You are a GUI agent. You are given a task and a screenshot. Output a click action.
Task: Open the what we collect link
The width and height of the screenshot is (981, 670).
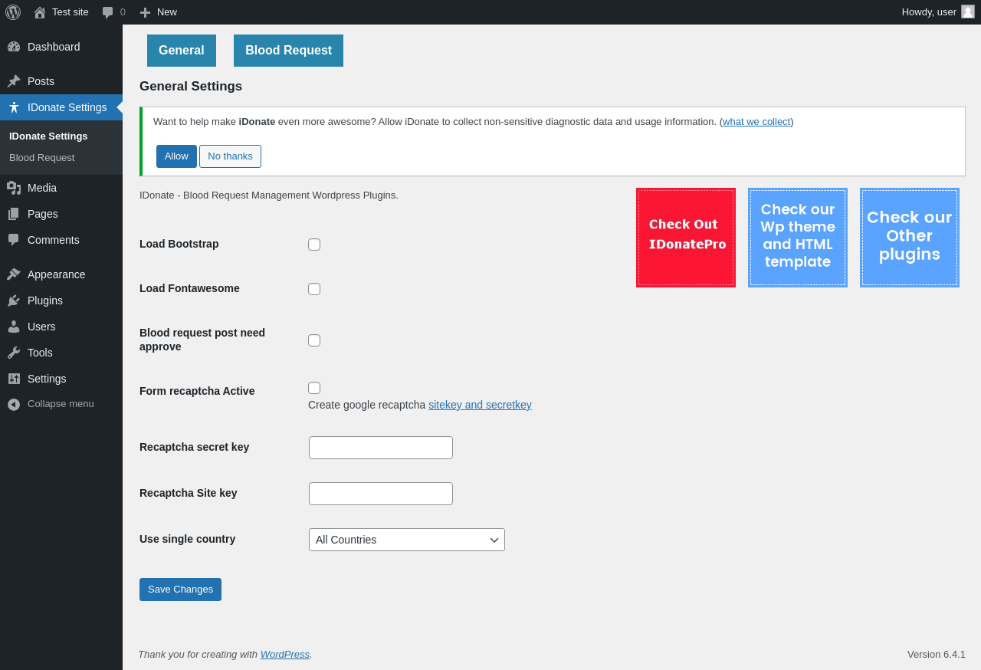[x=756, y=122]
